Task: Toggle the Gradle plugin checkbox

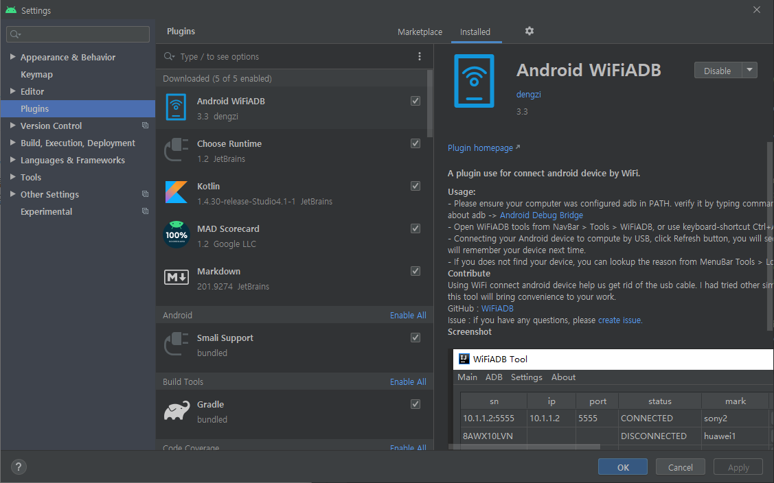Action: coord(416,404)
